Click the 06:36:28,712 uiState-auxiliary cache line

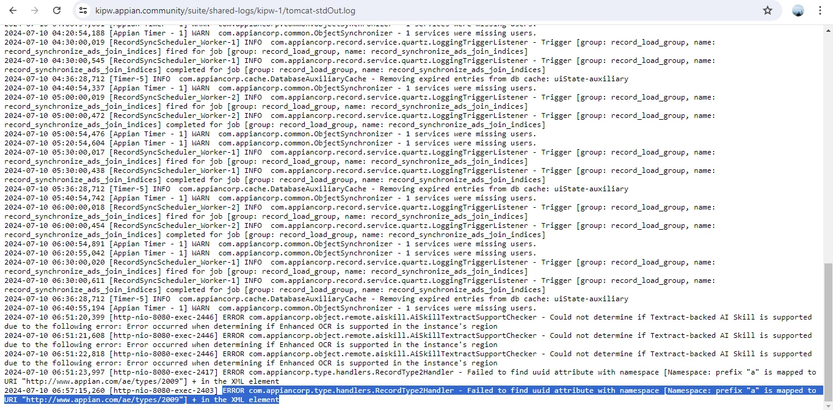316,299
